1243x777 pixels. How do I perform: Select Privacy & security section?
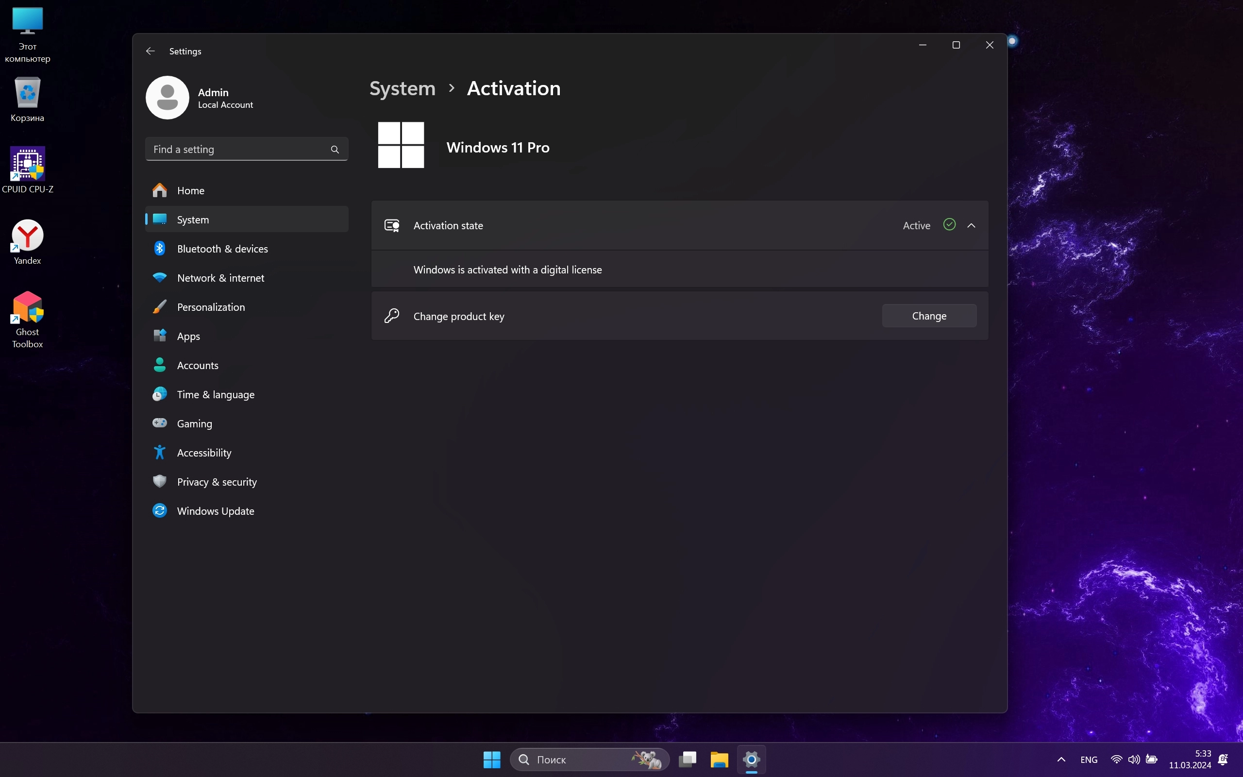217,482
